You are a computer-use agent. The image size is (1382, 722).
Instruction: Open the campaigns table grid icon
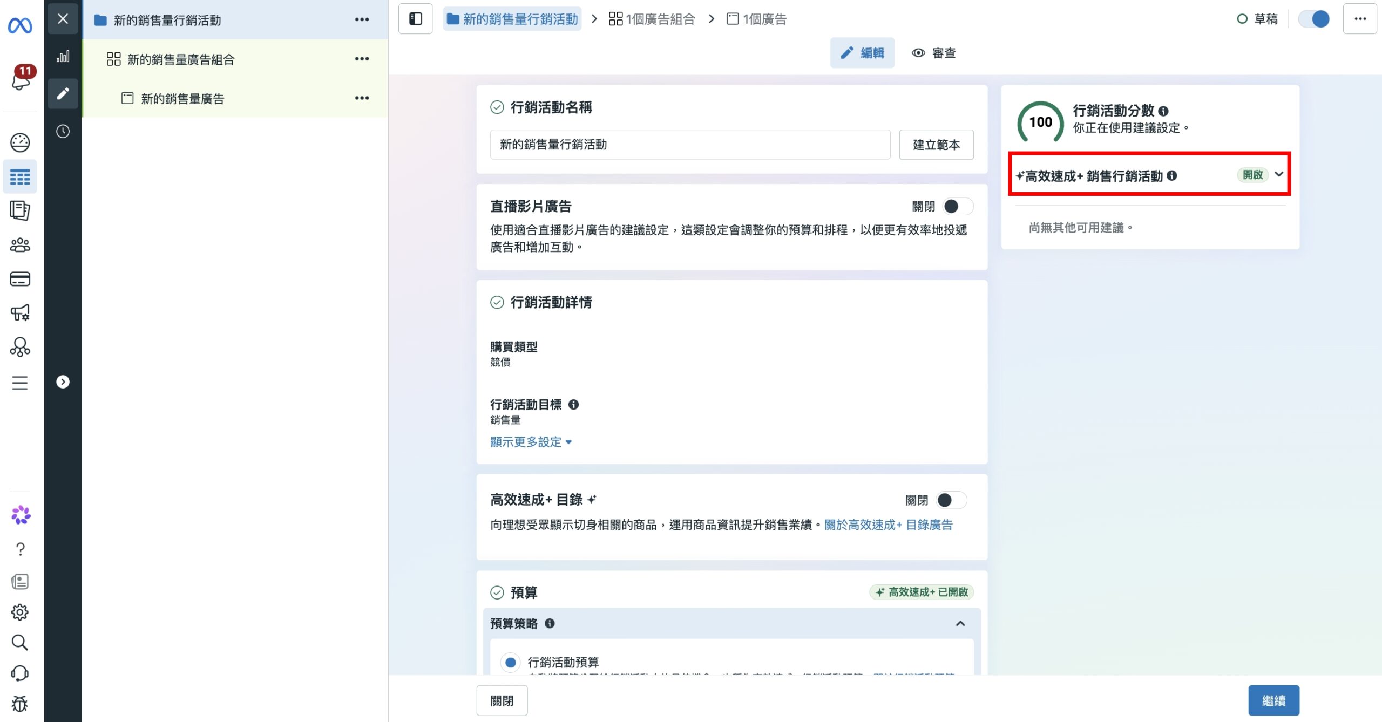coord(20,176)
